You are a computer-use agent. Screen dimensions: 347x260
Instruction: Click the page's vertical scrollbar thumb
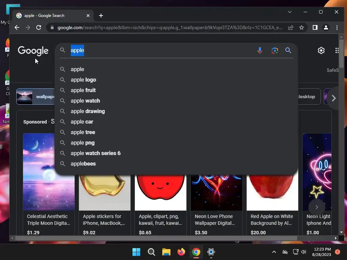click(341, 54)
